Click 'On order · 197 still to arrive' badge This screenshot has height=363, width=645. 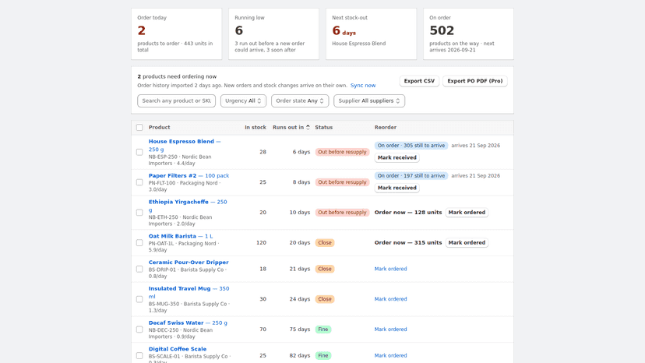[x=411, y=176]
